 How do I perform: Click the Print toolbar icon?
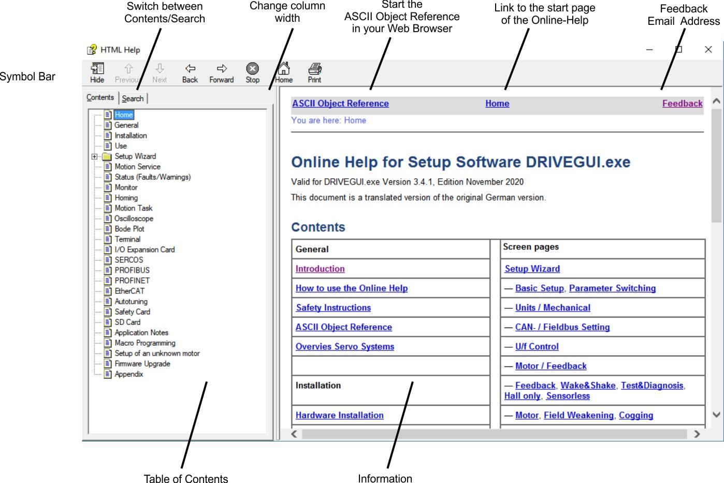(x=314, y=69)
